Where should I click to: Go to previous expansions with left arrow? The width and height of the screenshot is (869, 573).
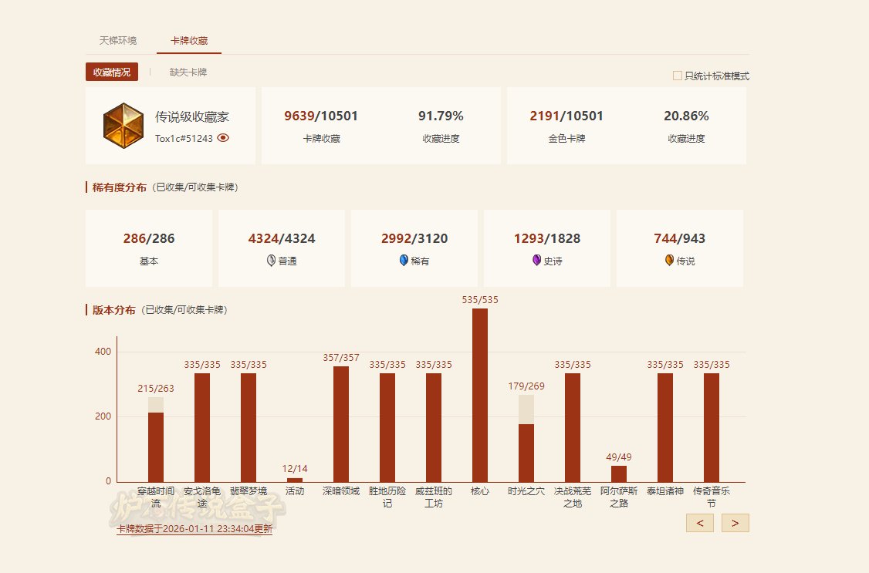699,523
